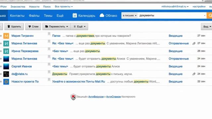Click Отправленные label on the 24 сен row
The height and width of the screenshot is (119, 212).
click(179, 59)
